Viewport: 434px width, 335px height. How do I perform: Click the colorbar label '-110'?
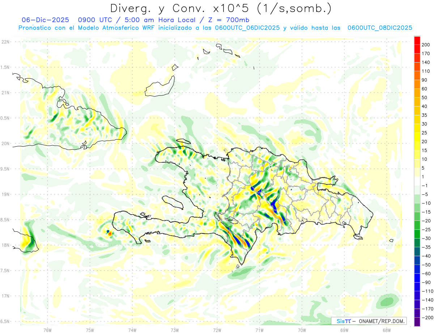click(x=428, y=291)
